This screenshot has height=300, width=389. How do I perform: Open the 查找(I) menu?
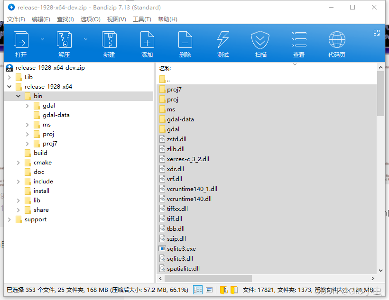65,19
